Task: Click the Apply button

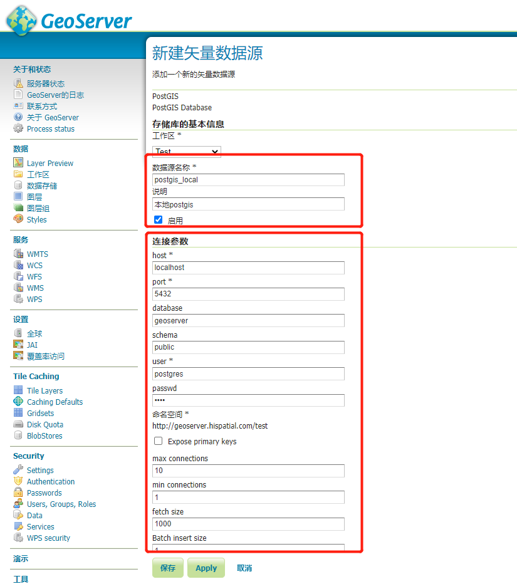Action: (x=206, y=568)
